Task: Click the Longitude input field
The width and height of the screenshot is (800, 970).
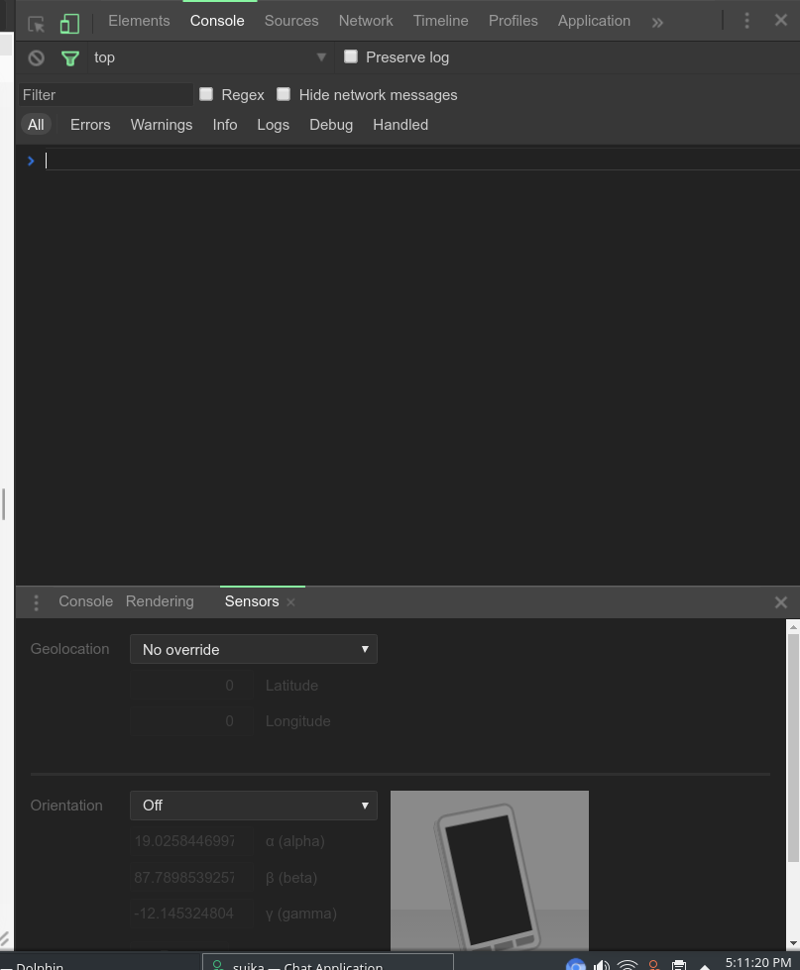Action: (191, 721)
